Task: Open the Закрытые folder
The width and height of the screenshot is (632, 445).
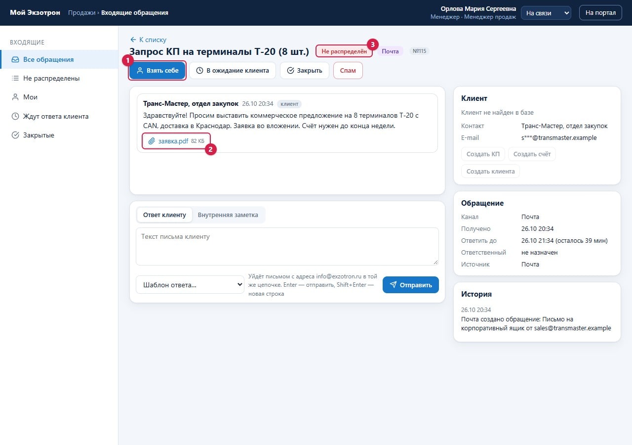Action: click(x=59, y=135)
